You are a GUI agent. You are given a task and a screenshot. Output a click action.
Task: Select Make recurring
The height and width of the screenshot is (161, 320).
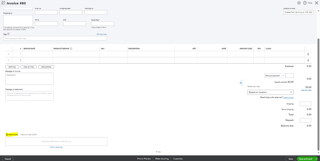click(x=162, y=159)
